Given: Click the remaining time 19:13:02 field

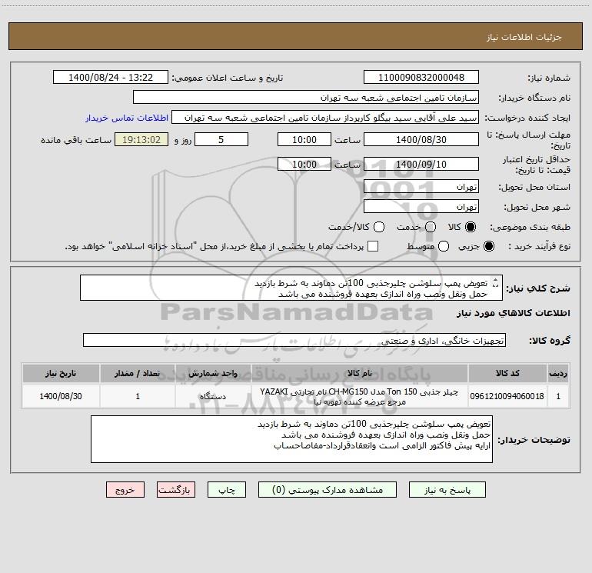Looking at the screenshot, I should click(x=141, y=139).
